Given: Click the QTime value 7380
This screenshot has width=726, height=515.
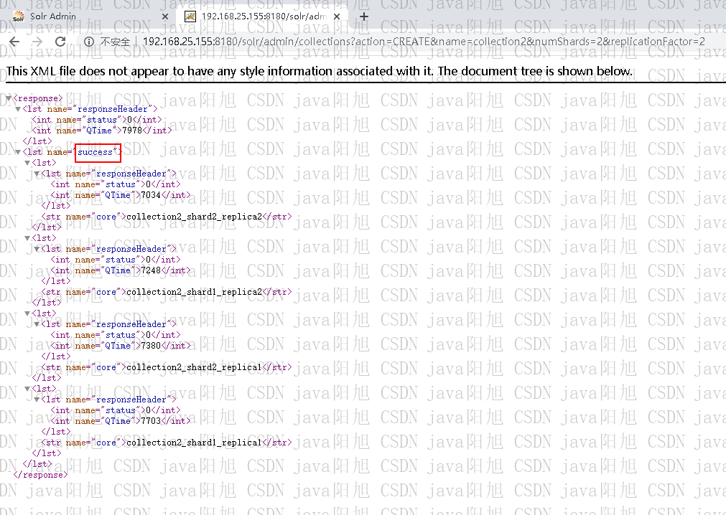Looking at the screenshot, I should tap(151, 346).
